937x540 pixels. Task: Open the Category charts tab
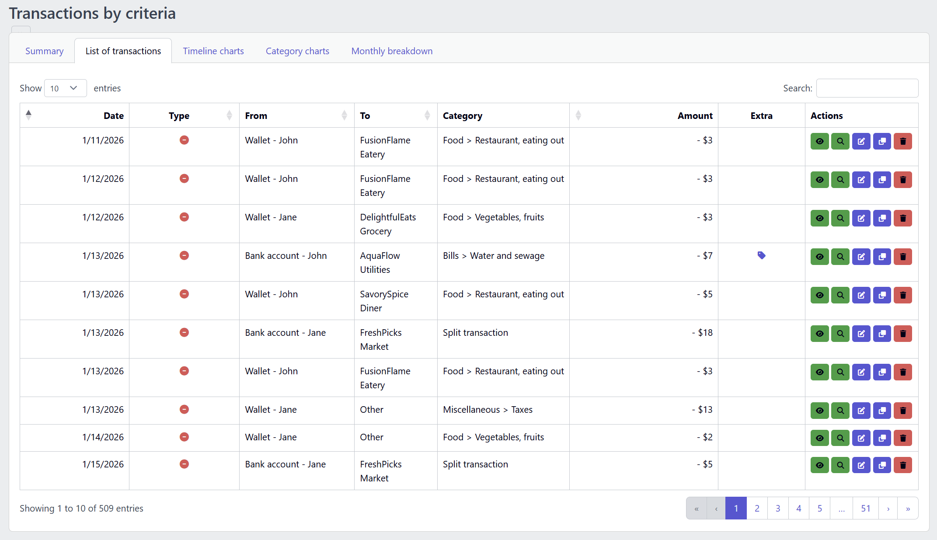click(297, 51)
